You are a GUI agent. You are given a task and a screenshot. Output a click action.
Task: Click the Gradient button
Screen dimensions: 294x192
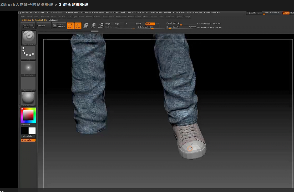[26, 125]
